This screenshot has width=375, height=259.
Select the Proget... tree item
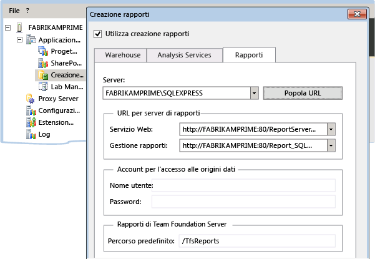pos(64,51)
